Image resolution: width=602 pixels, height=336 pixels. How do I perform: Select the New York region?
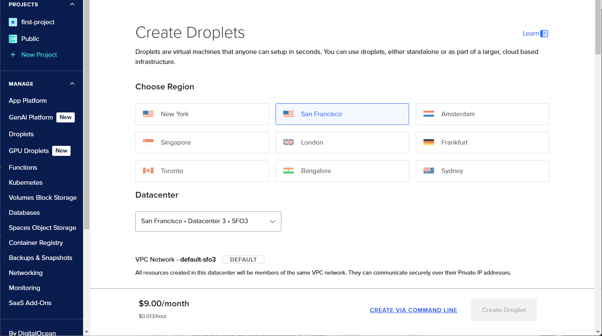tap(202, 114)
